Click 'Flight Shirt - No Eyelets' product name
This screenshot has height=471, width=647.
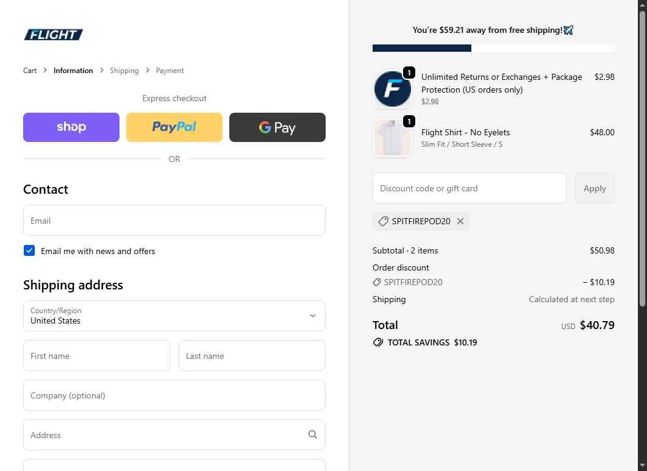click(x=465, y=132)
